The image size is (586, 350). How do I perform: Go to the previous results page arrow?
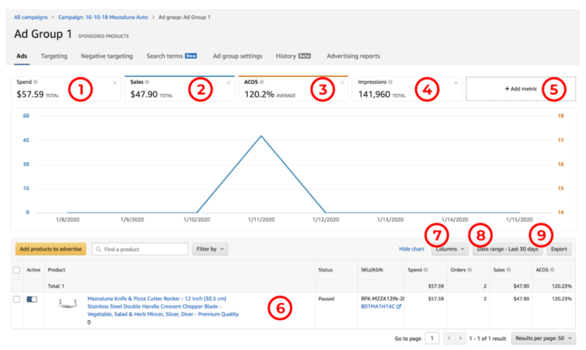point(449,339)
